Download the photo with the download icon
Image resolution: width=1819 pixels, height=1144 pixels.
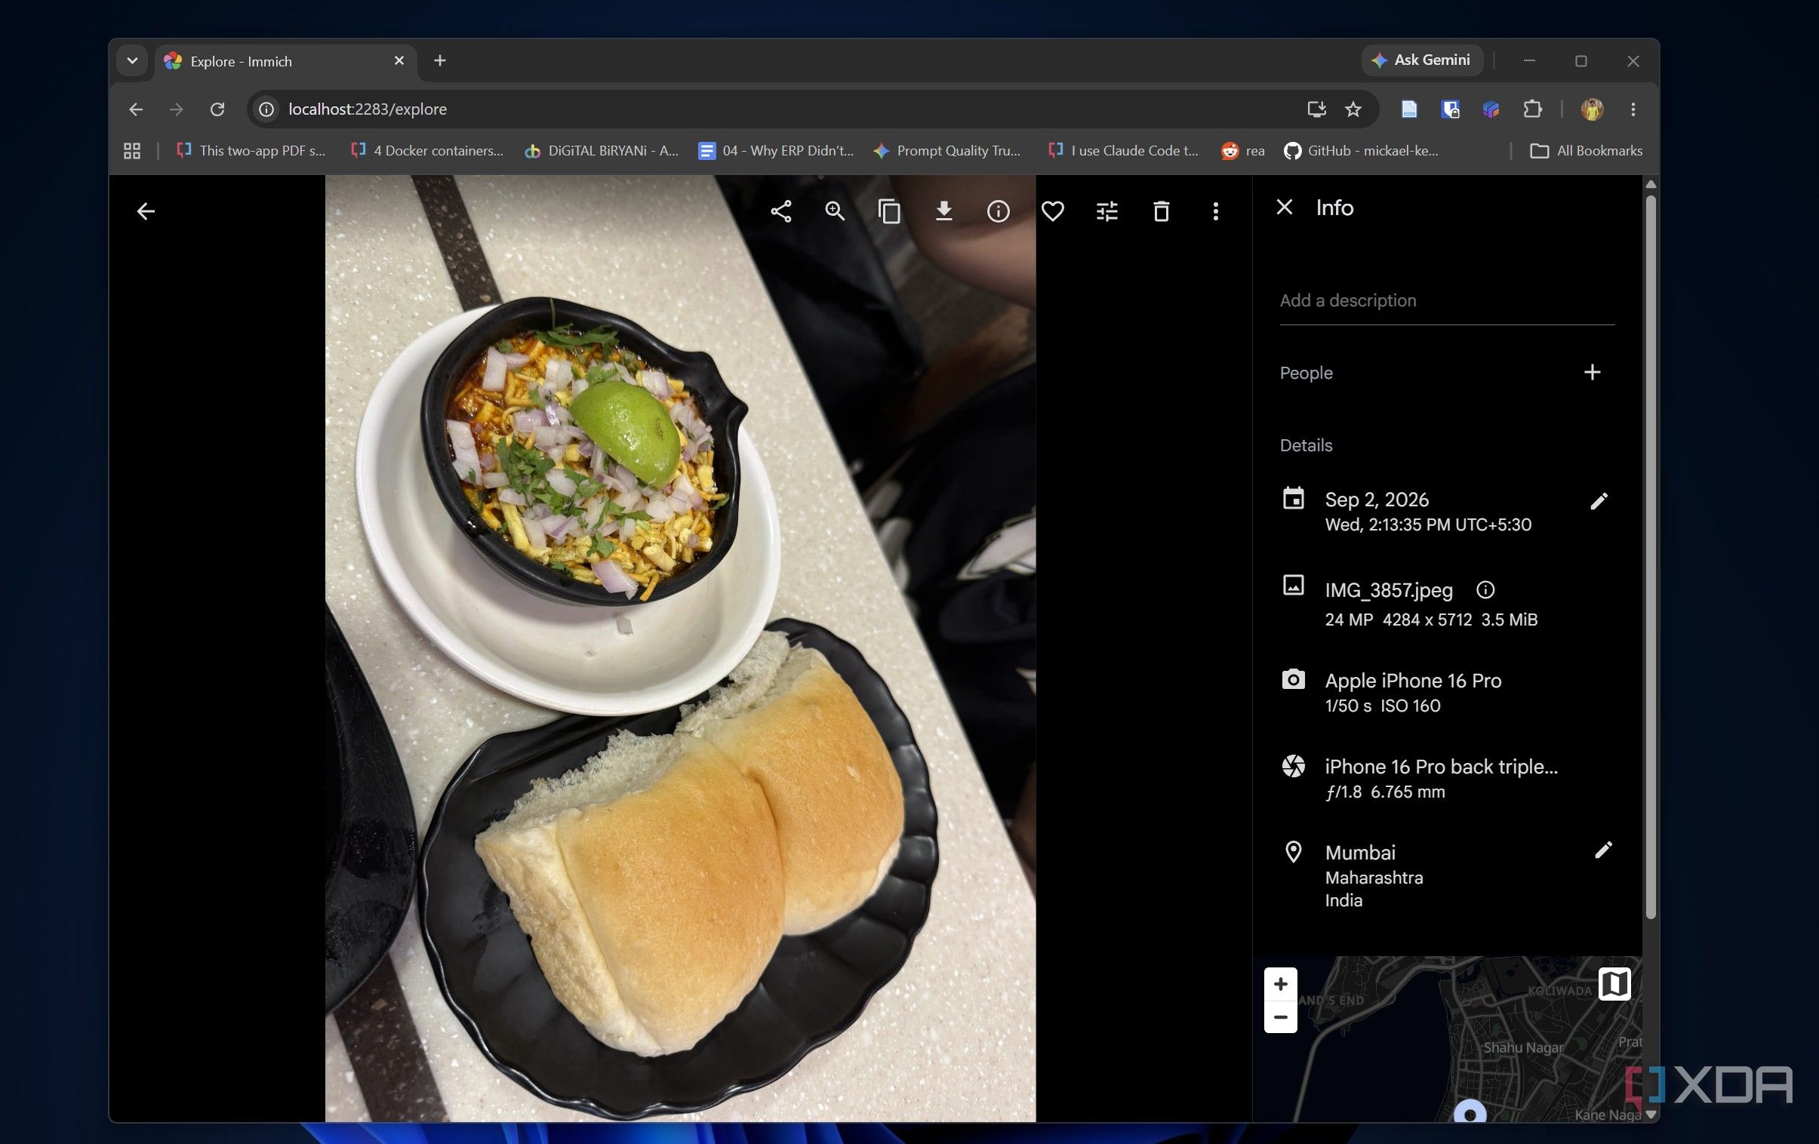tap(943, 211)
